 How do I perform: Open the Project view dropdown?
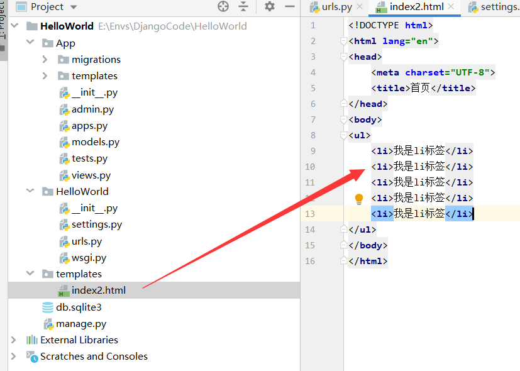pos(74,7)
